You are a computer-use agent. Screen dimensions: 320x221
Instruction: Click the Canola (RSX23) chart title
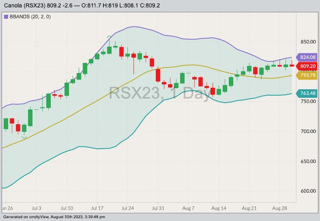[82, 5]
